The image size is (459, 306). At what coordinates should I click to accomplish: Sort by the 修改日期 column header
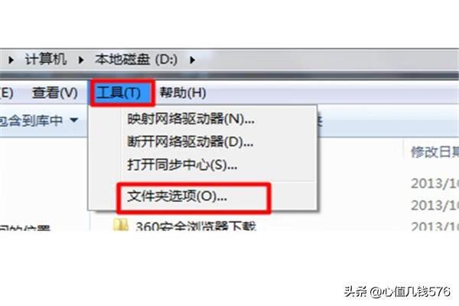435,152
